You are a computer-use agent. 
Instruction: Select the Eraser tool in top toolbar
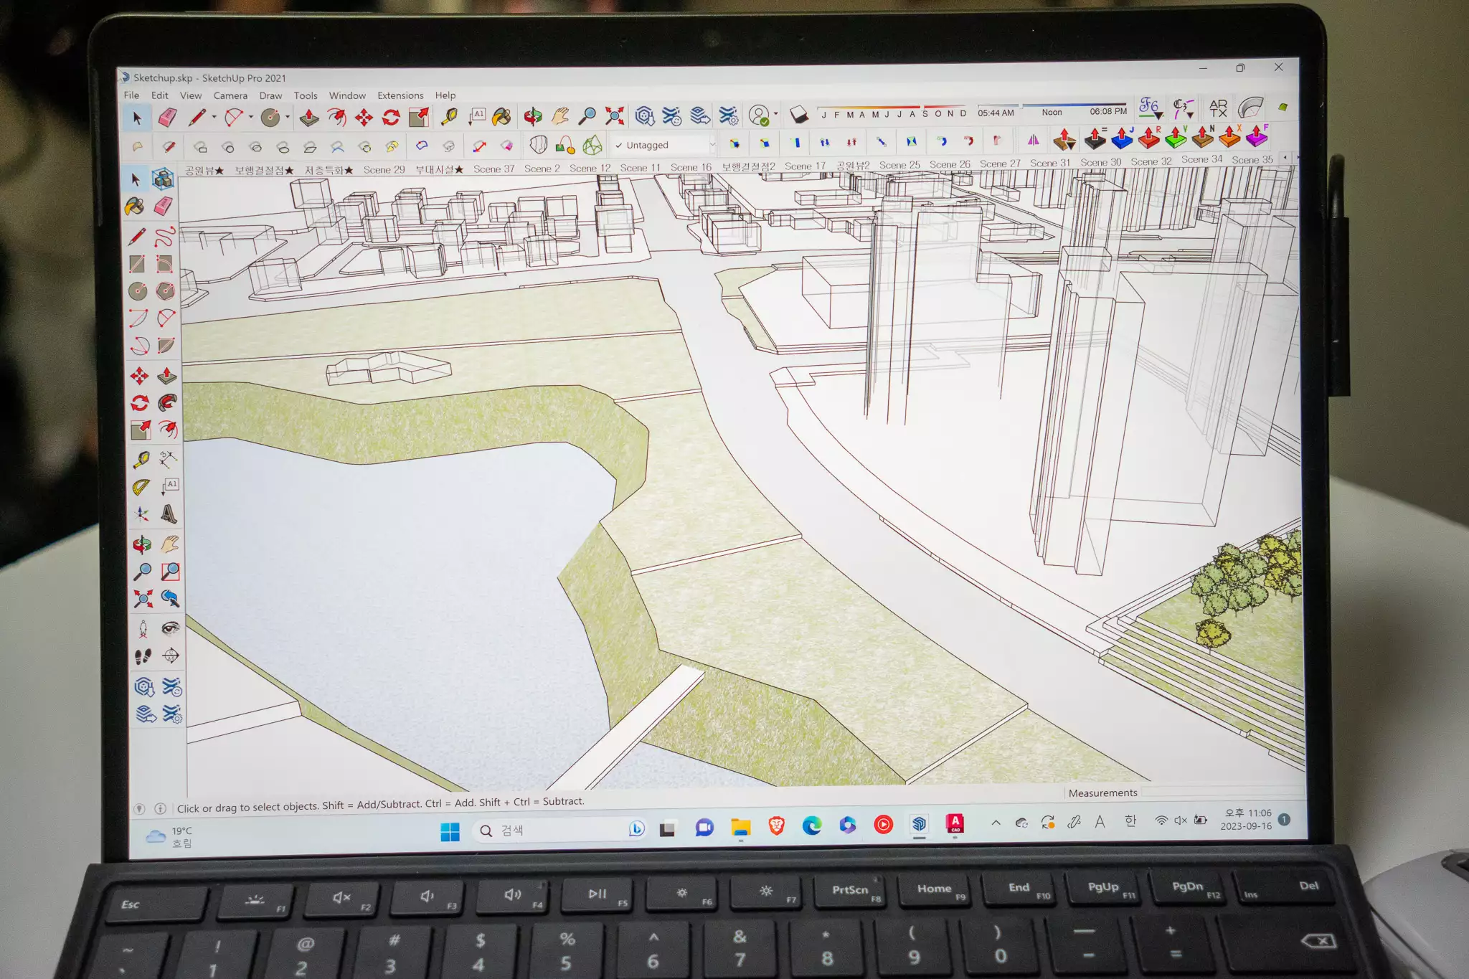[x=167, y=118]
